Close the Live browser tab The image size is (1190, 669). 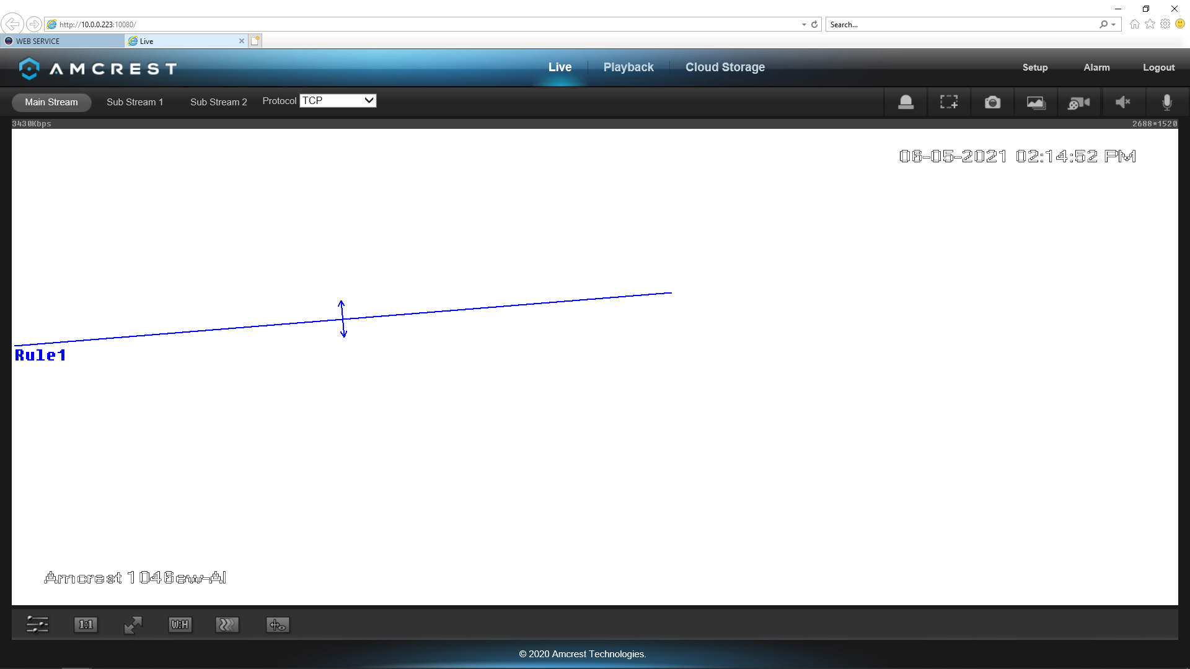pyautogui.click(x=242, y=41)
